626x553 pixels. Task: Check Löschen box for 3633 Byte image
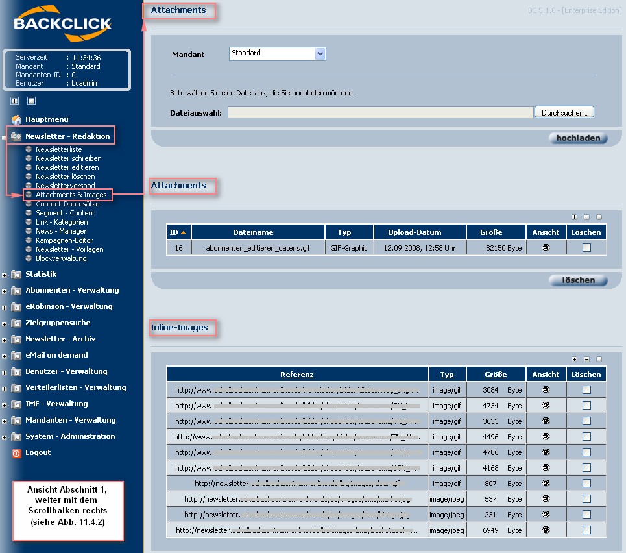point(586,421)
